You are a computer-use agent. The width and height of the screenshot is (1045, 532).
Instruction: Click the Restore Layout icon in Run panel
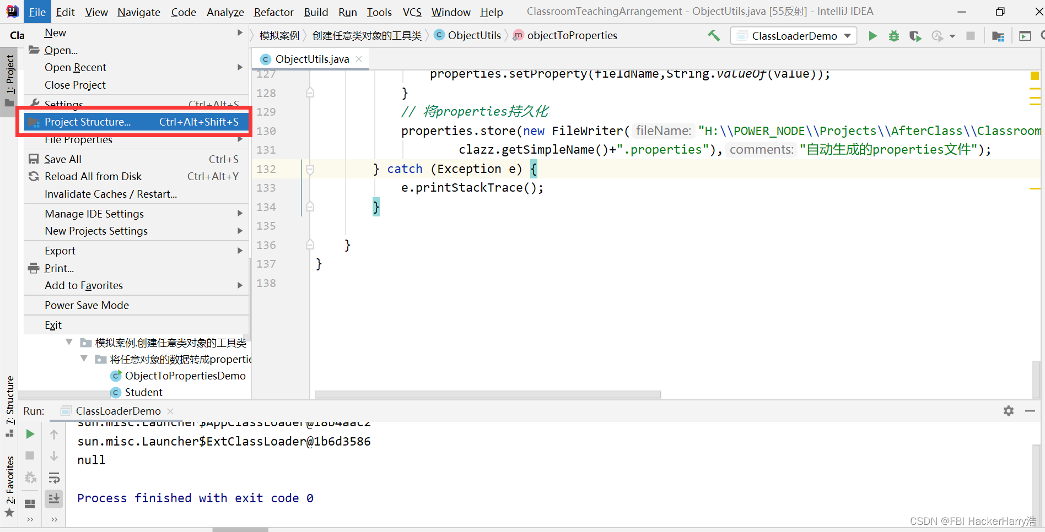point(30,503)
